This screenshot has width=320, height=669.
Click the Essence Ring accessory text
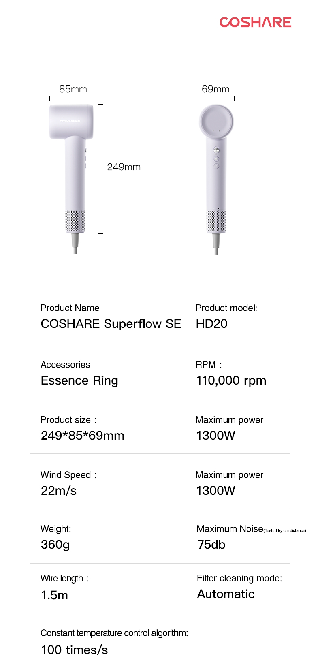point(79,380)
